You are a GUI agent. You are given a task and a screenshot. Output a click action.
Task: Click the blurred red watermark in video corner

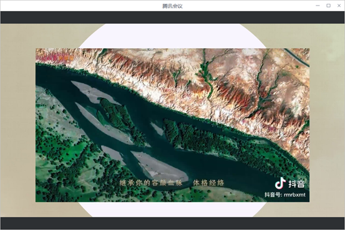coord(55,58)
